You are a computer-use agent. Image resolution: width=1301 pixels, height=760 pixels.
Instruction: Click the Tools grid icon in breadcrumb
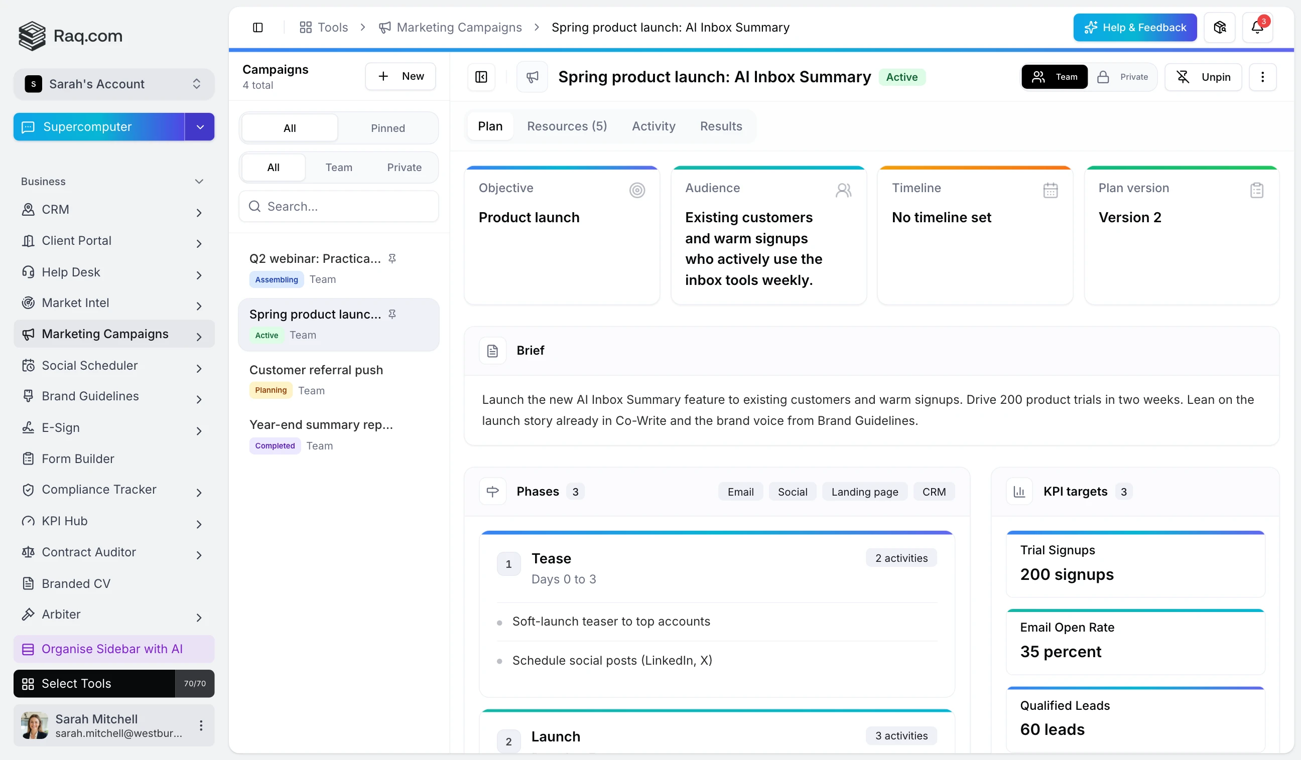(306, 28)
